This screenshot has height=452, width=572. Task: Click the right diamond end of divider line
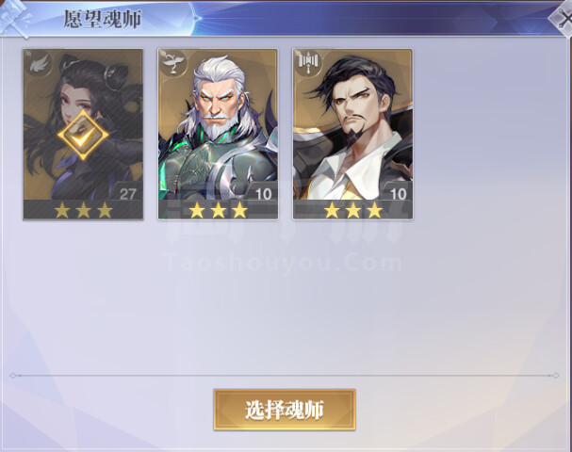click(x=555, y=376)
